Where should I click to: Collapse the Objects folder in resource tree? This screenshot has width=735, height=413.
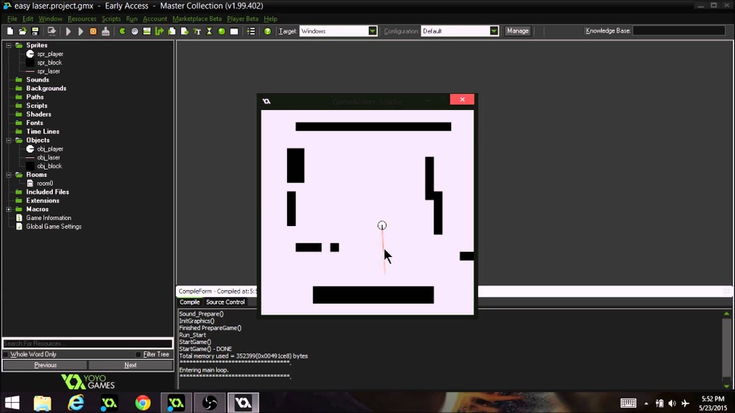tap(9, 140)
